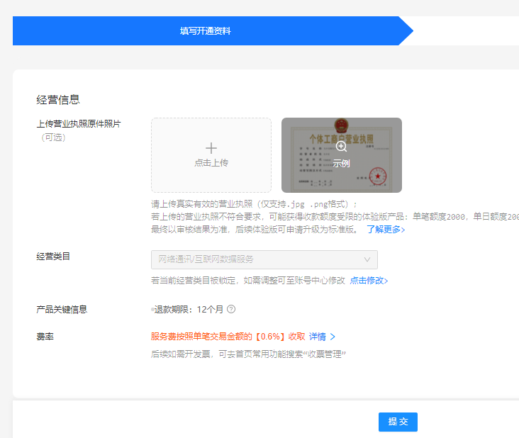Click the 点击上传 text in upload area
This screenshot has width=519, height=438.
211,163
